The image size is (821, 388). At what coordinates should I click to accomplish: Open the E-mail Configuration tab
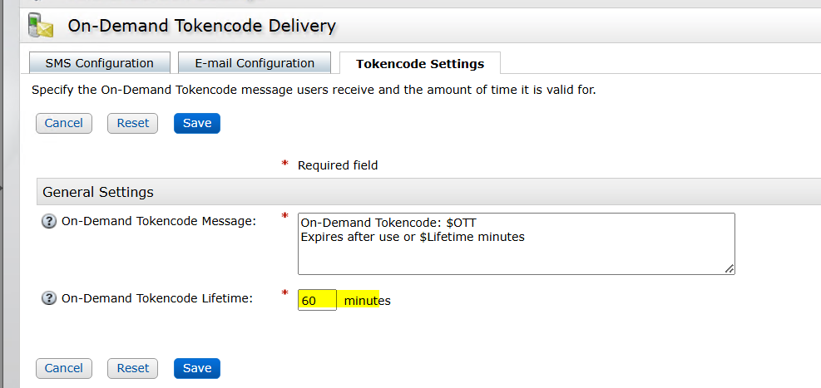254,63
